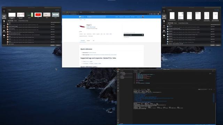Select the Terminal tab in VS Code panel
The image size is (223, 125).
148,90
